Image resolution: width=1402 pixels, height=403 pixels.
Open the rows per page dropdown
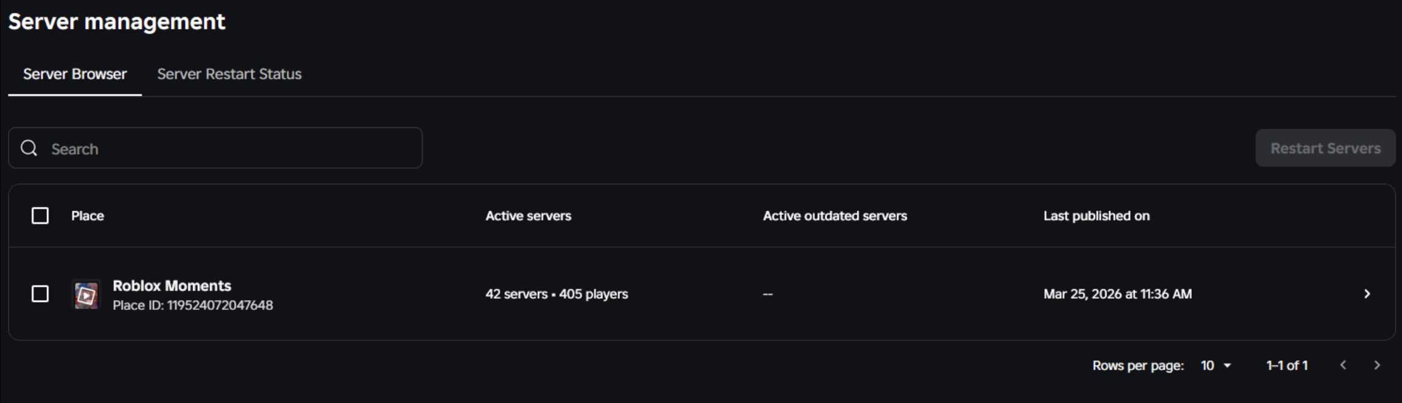click(1216, 365)
